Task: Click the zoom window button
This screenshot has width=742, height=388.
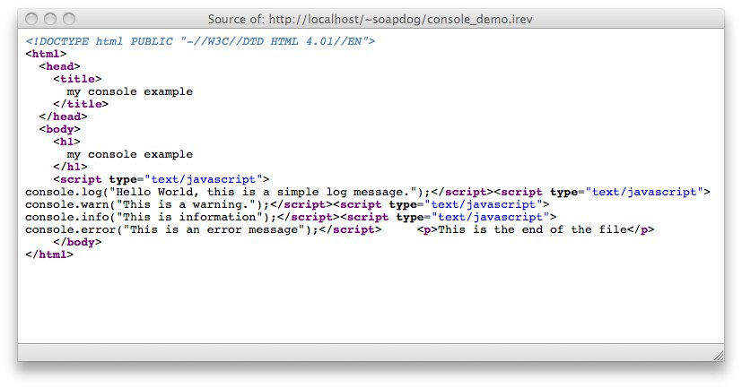Action: point(68,19)
